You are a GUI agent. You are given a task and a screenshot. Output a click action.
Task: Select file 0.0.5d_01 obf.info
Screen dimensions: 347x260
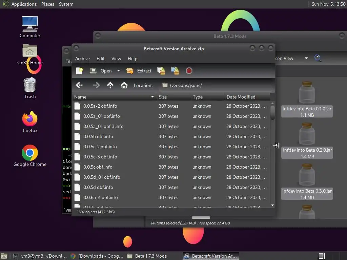(171, 177)
